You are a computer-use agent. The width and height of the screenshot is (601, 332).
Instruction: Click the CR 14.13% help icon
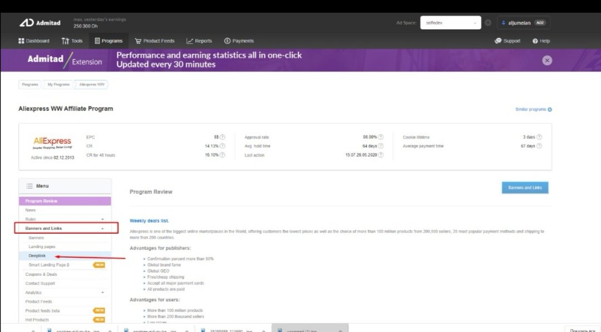222,145
